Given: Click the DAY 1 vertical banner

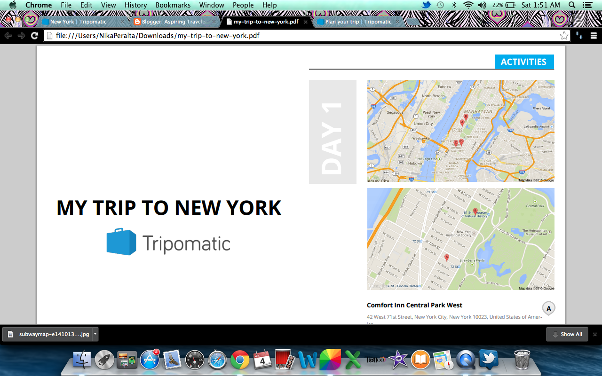Looking at the screenshot, I should 333,132.
